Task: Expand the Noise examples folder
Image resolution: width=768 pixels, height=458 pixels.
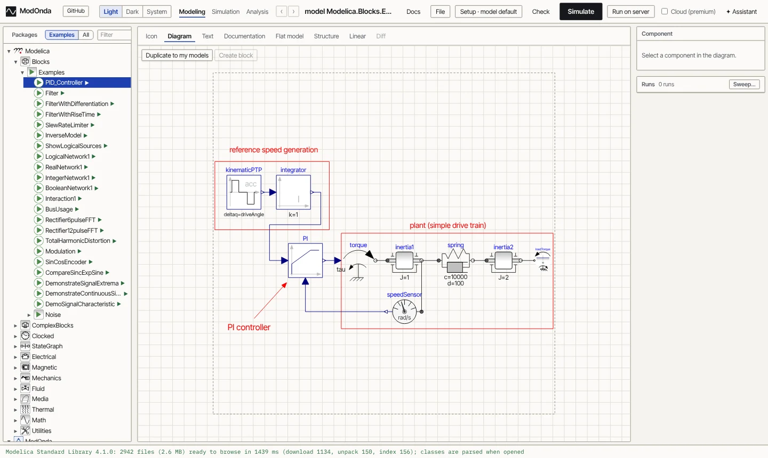Action: tap(29, 315)
